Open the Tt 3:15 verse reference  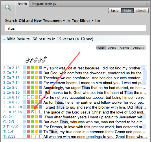[x=9, y=137]
